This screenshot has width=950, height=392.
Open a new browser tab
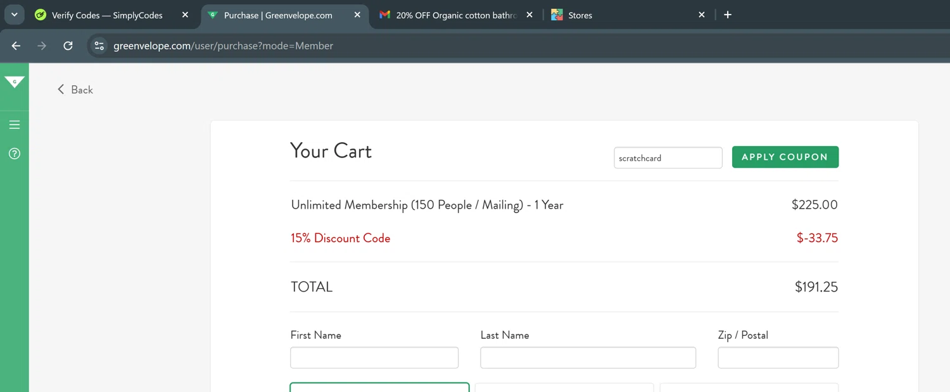click(728, 15)
